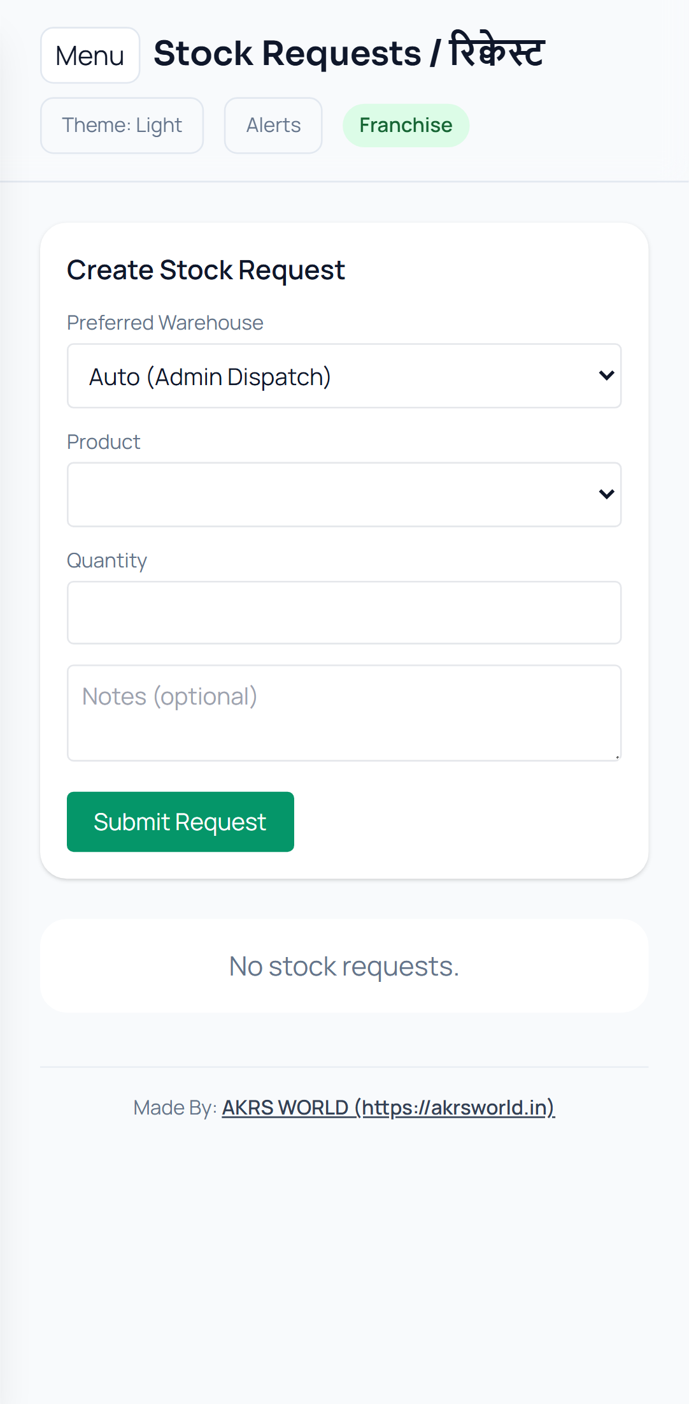Click into the Notes (optional) textarea

(x=344, y=713)
